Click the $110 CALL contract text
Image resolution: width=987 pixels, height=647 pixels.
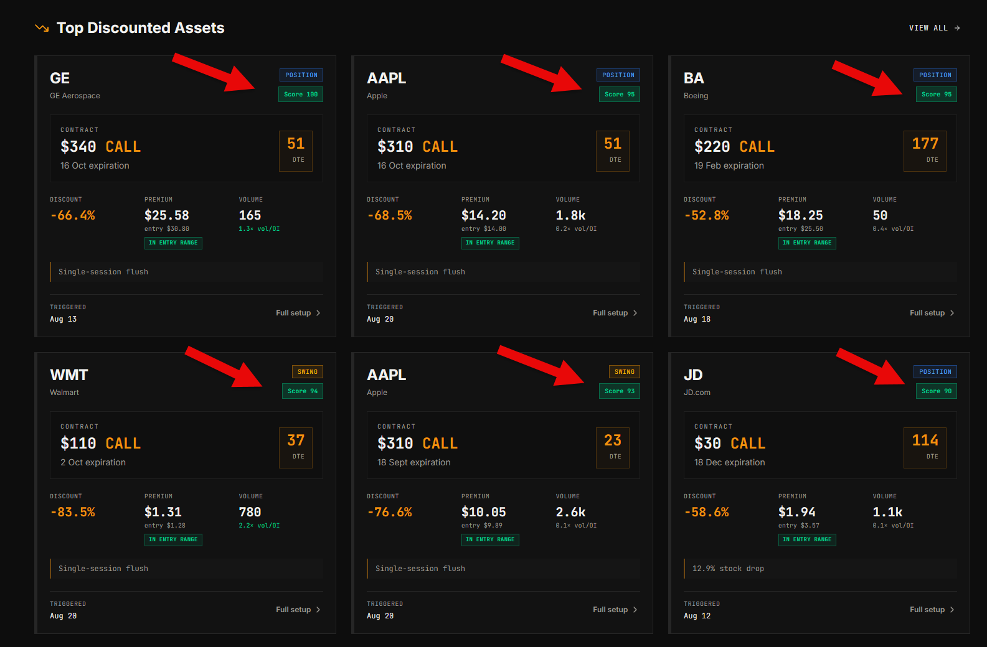tap(101, 444)
